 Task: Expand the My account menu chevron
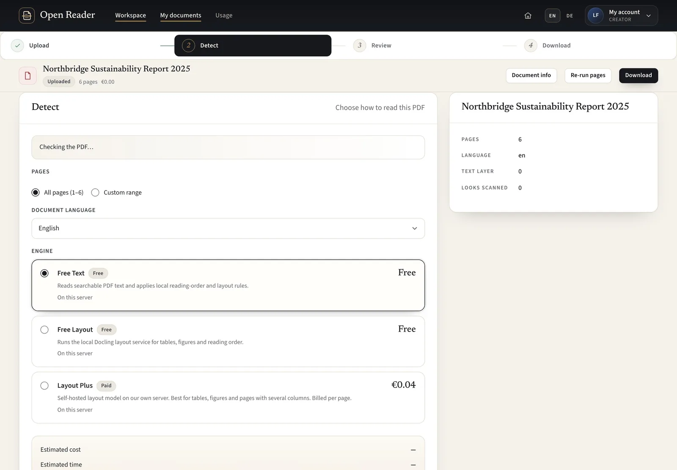[x=649, y=16]
